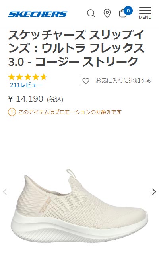The width and height of the screenshot is (159, 256).
Task: Click the blue cart count badge
Action: pyautogui.click(x=128, y=11)
